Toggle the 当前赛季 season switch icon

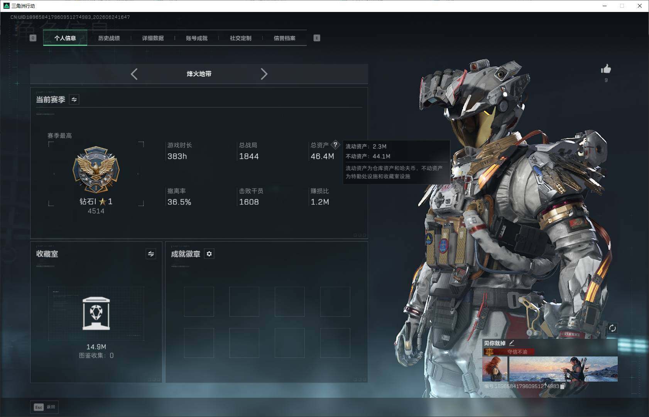tap(74, 99)
